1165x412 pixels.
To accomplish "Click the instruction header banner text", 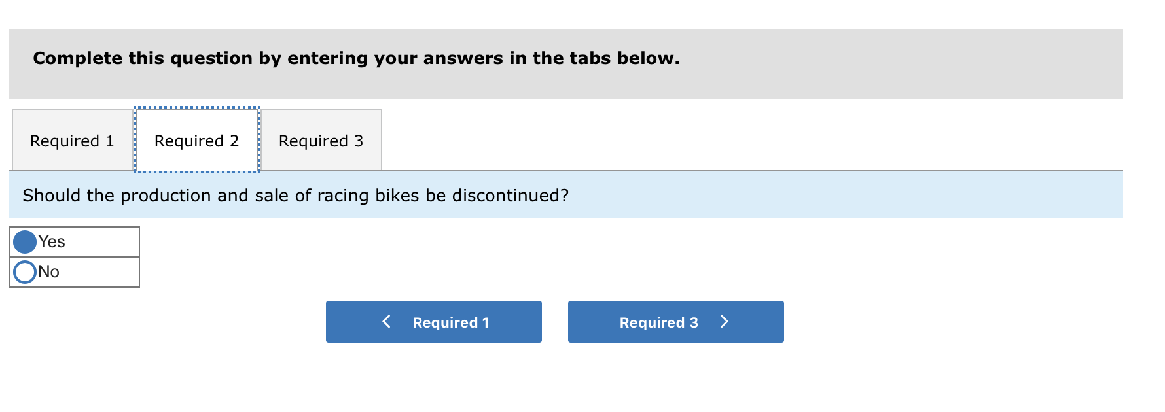I will [357, 58].
